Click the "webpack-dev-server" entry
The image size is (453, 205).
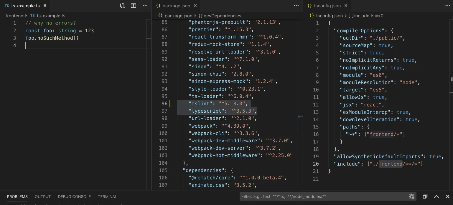235,148
